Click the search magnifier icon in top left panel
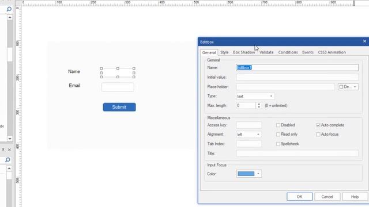 9,9
